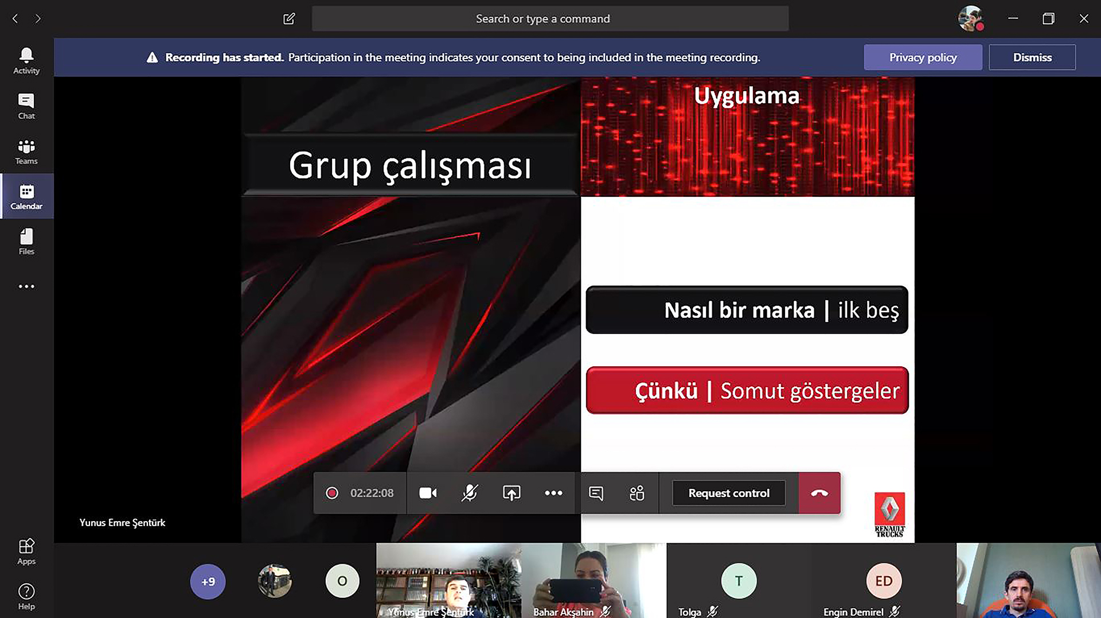Show the participants panel
The image size is (1101, 618).
coord(637,492)
